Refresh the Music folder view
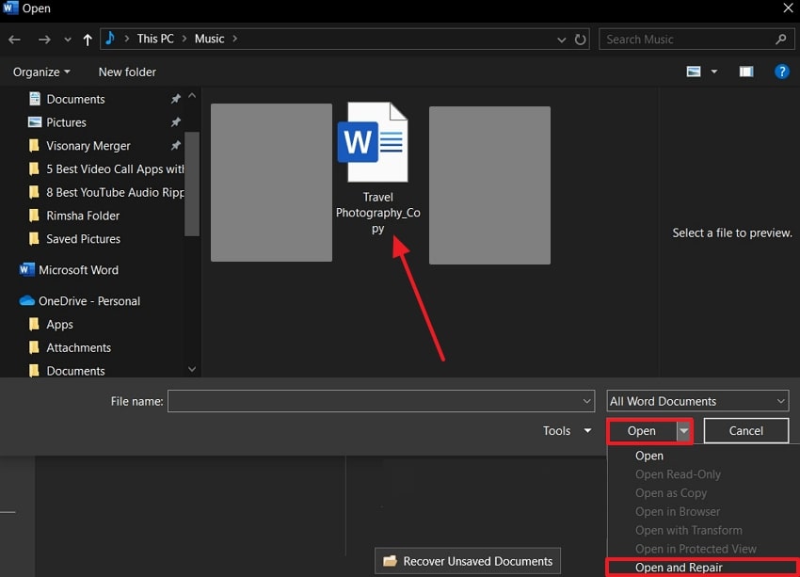Viewport: 800px width, 577px height. pyautogui.click(x=580, y=40)
